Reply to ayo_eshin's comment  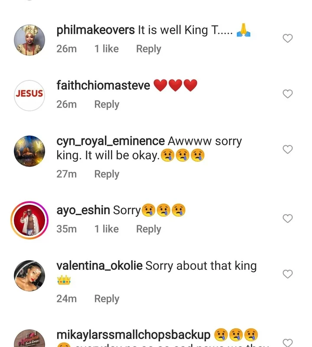click(x=148, y=229)
